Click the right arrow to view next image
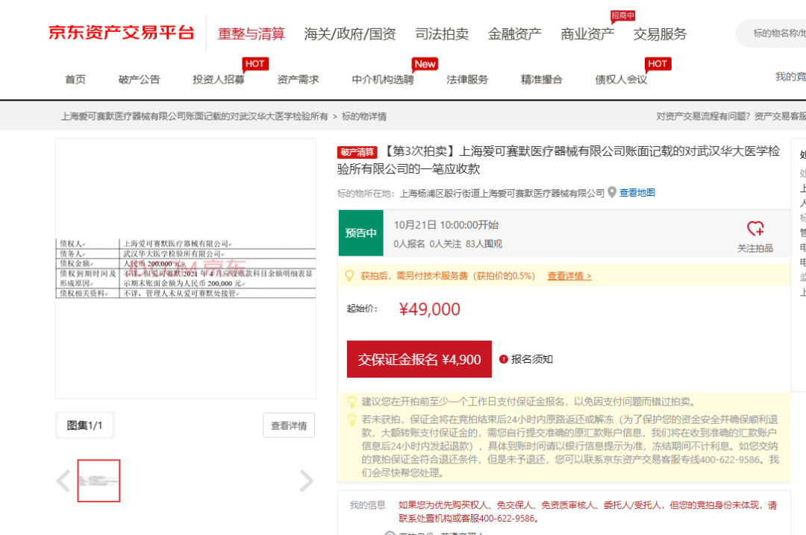 click(307, 481)
